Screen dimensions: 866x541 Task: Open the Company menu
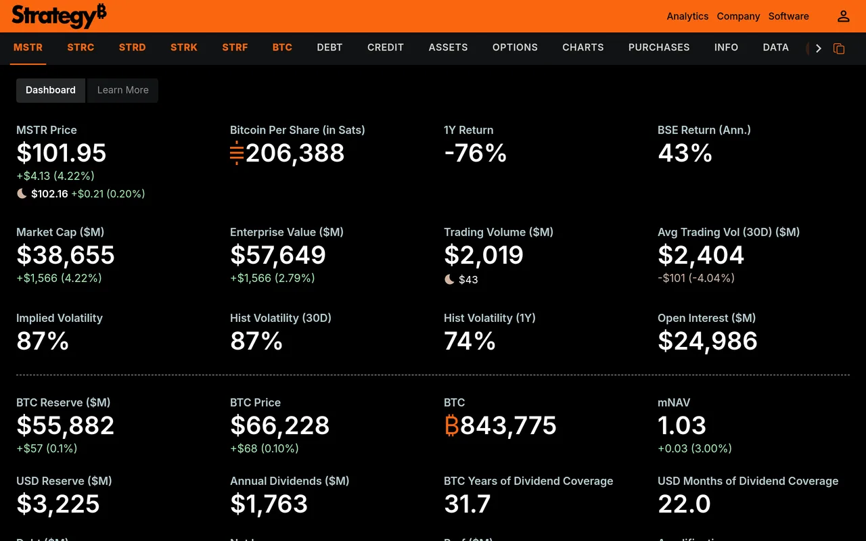click(738, 16)
